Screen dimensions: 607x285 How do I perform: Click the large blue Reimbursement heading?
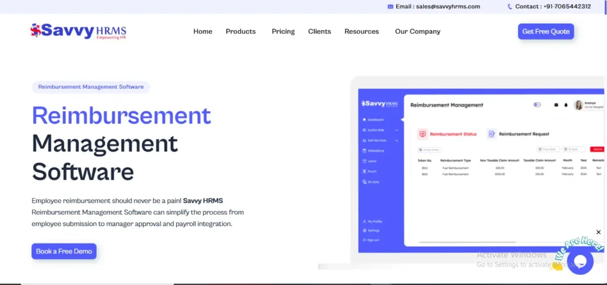pyautogui.click(x=121, y=115)
